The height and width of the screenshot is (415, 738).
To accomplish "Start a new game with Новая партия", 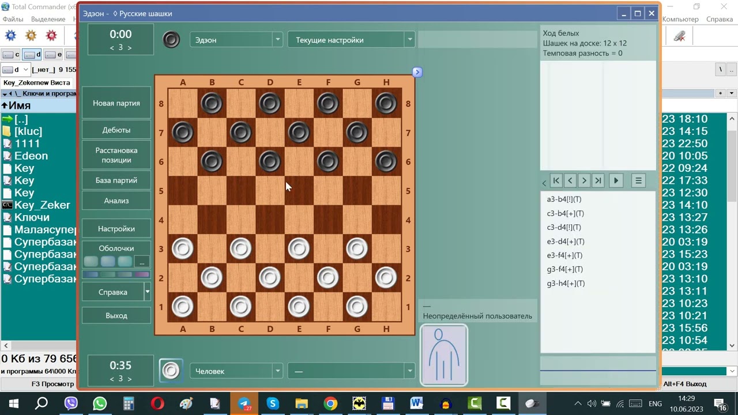I will click(x=116, y=103).
